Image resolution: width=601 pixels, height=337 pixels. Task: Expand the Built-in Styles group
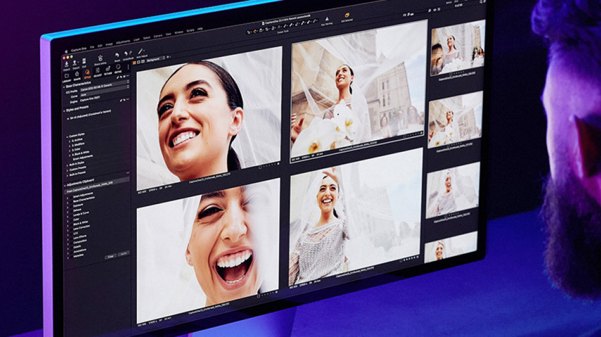point(68,165)
